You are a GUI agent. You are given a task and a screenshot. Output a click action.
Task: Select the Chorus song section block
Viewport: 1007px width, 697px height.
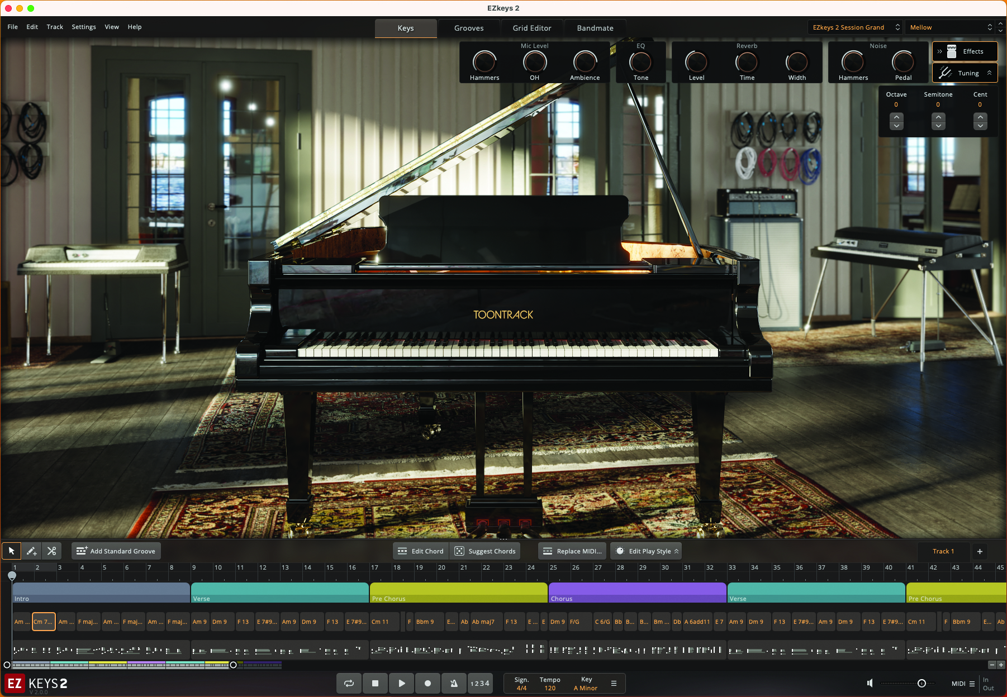pyautogui.click(x=637, y=593)
